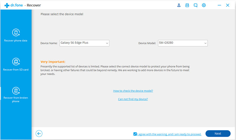236x140 pixels.
Task: Open the Galaxy S6 Edge Plus combo box
Action: tap(84, 43)
